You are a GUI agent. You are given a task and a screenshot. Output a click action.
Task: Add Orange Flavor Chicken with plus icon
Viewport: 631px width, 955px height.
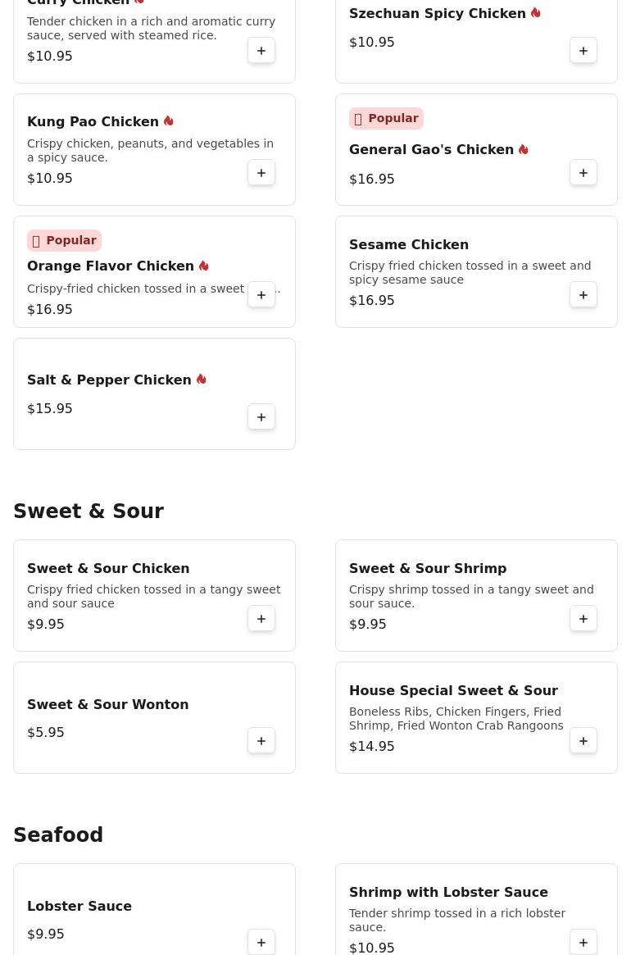(x=261, y=295)
